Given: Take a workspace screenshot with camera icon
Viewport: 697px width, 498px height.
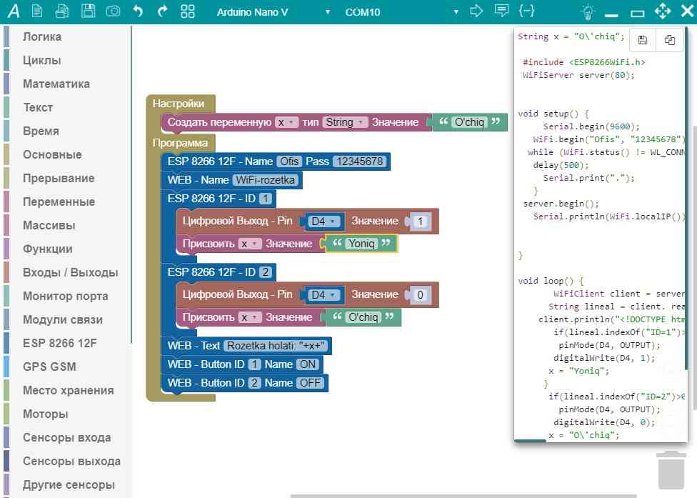Looking at the screenshot, I should [x=112, y=11].
